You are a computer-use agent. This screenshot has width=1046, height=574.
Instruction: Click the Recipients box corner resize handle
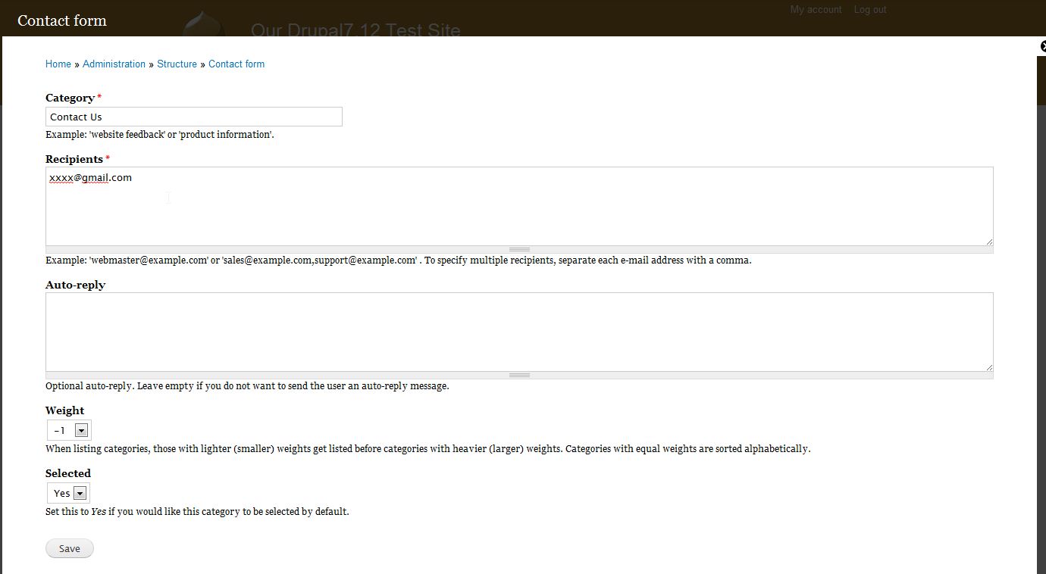point(988,242)
